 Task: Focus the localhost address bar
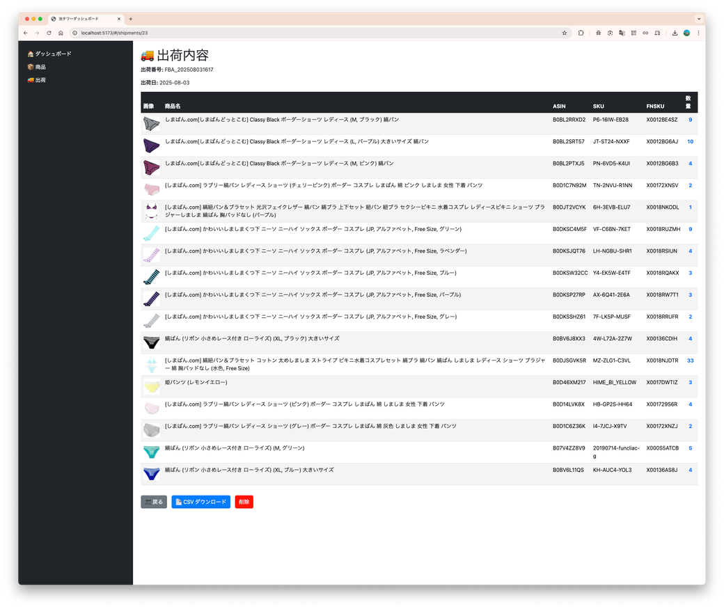tap(319, 33)
